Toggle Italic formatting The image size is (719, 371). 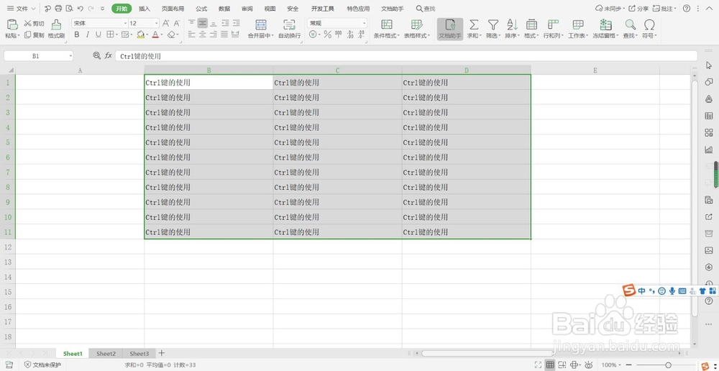[87, 35]
